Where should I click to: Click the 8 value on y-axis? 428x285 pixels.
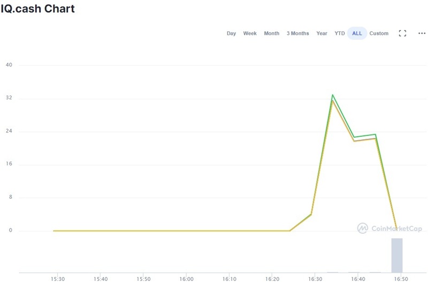pyautogui.click(x=11, y=197)
